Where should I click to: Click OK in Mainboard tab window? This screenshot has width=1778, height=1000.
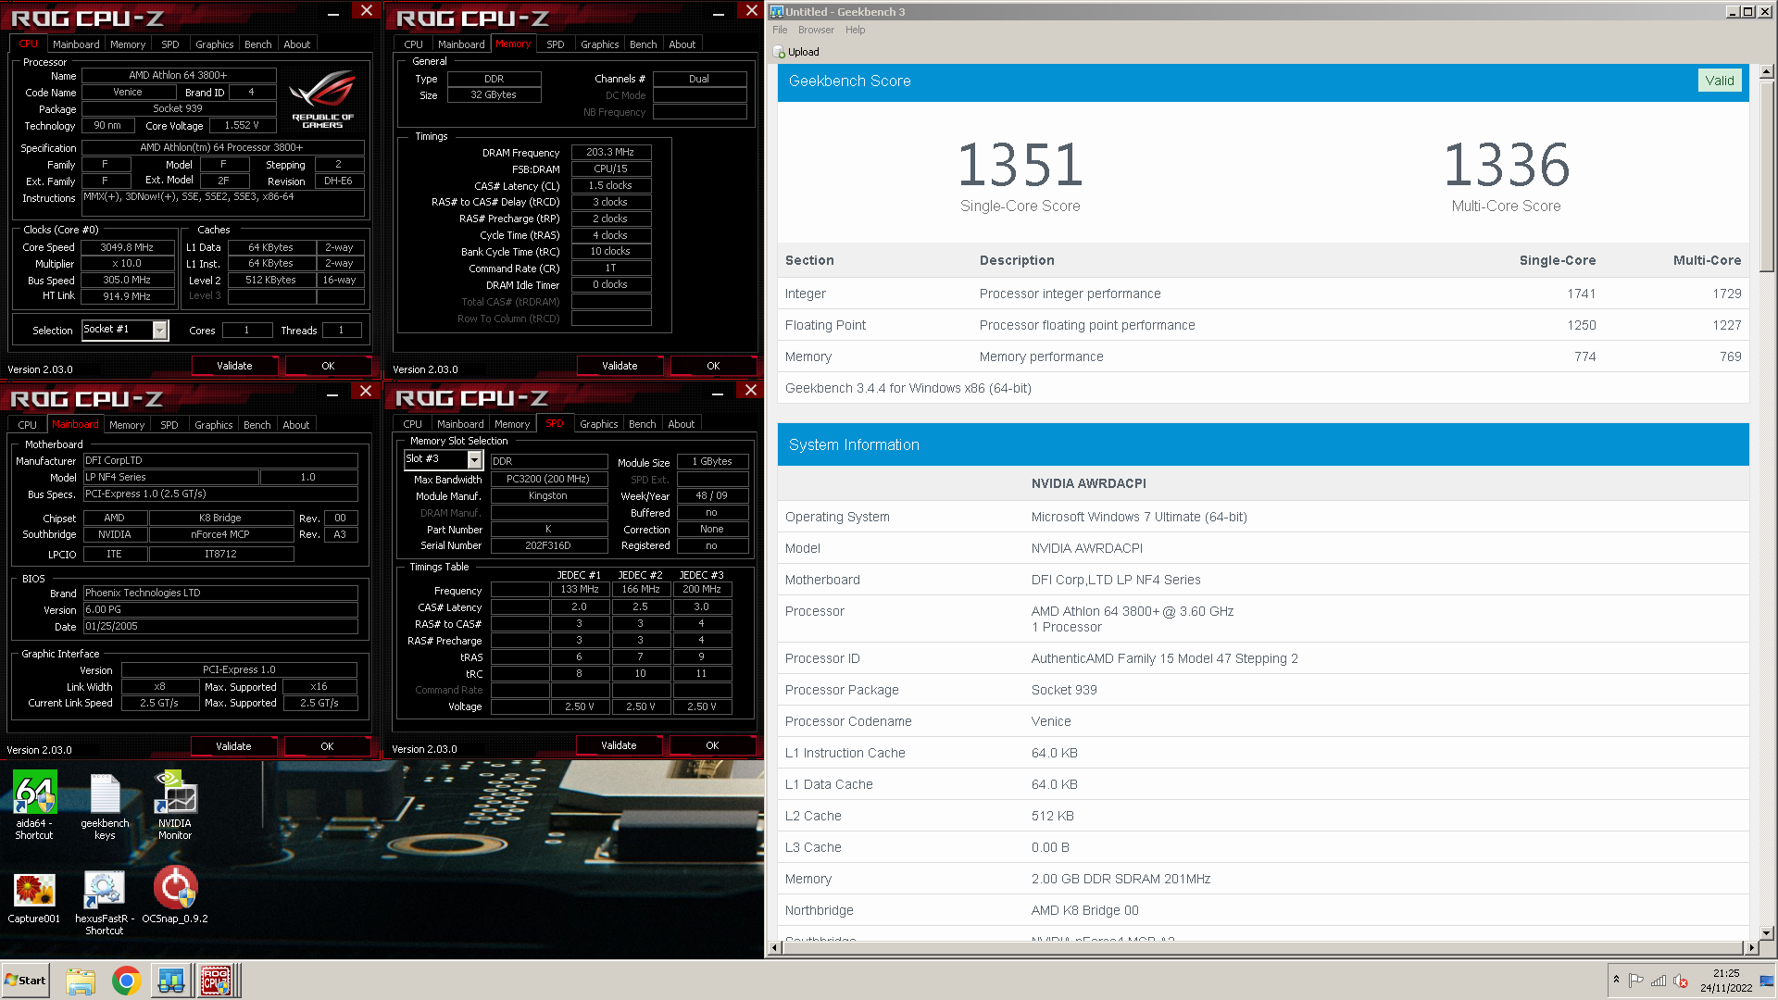[327, 746]
